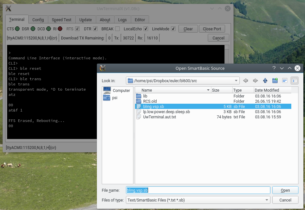The image size is (305, 210).
Task: Open the Files of type dropdown
Action: coord(267,200)
